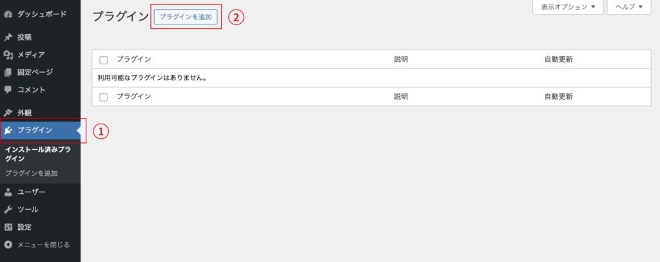660x262 pixels.
Task: Click the 固定ページ pages icon
Action: click(8, 72)
